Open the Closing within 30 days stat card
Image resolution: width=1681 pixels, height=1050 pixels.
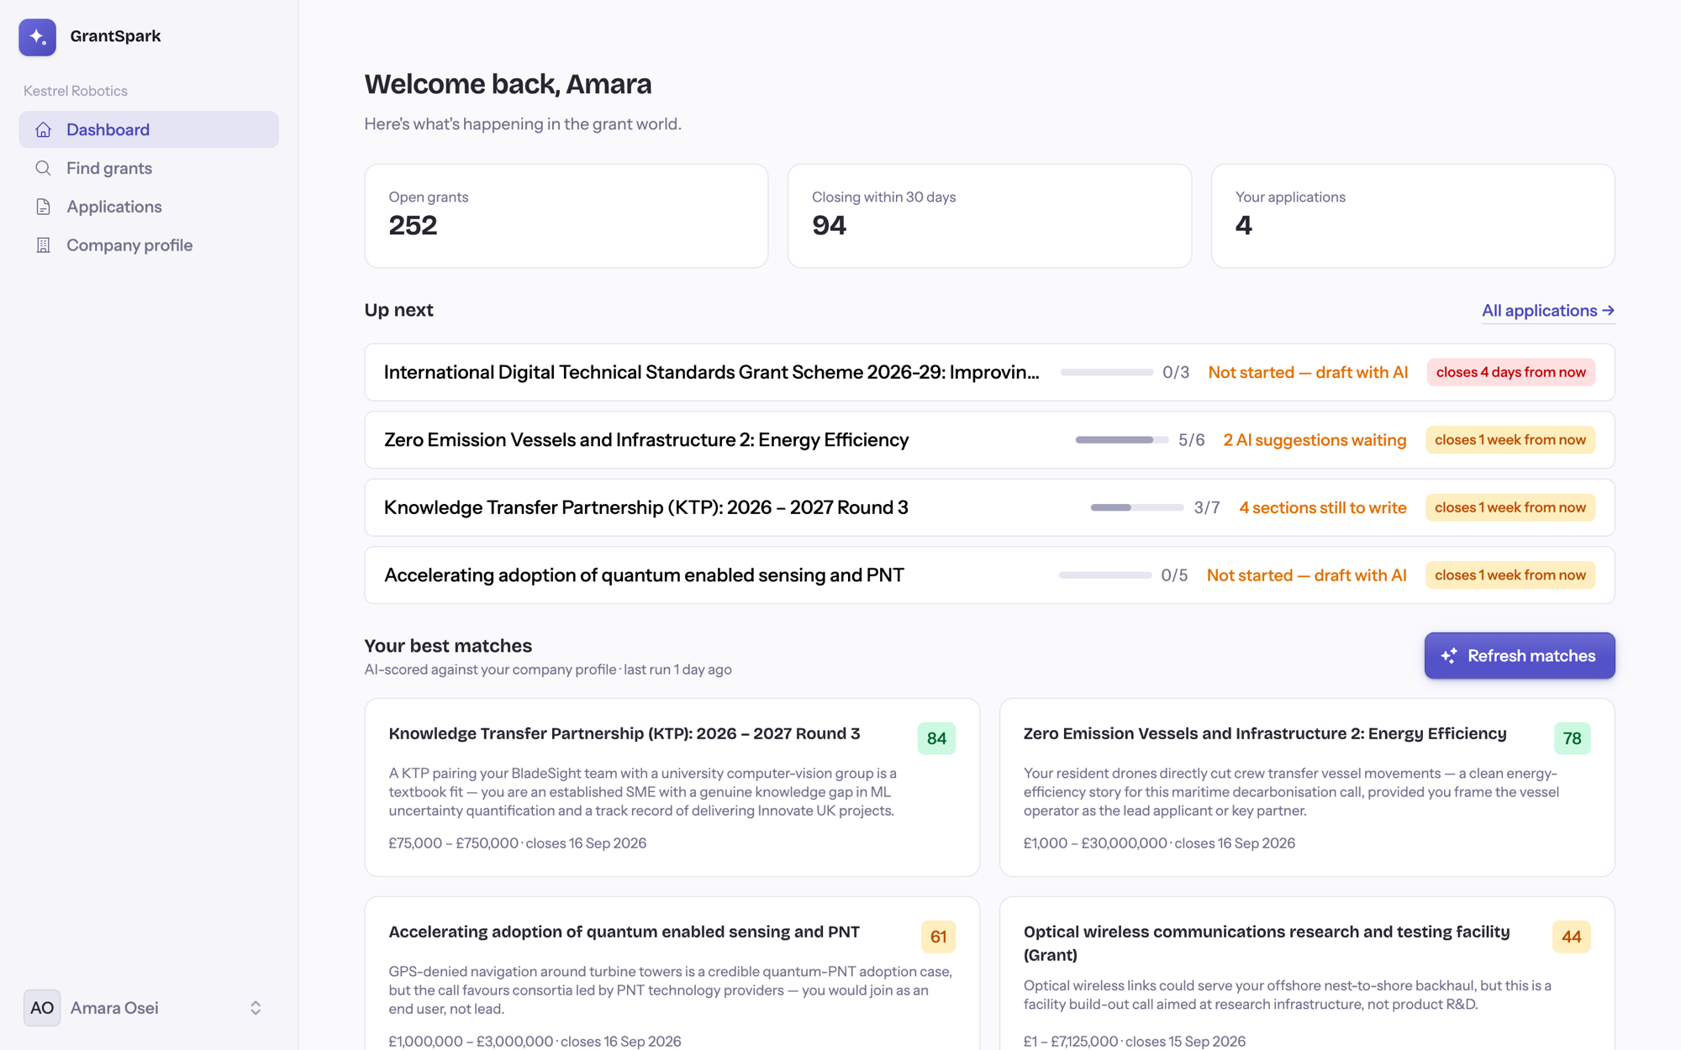click(989, 216)
